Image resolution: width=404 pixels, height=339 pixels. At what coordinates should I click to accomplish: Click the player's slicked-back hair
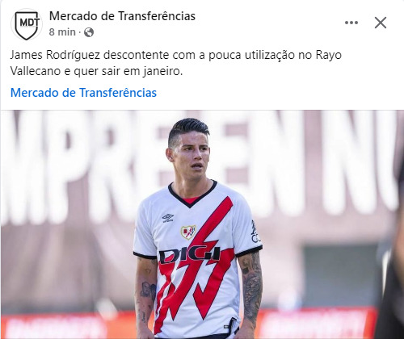click(x=187, y=130)
